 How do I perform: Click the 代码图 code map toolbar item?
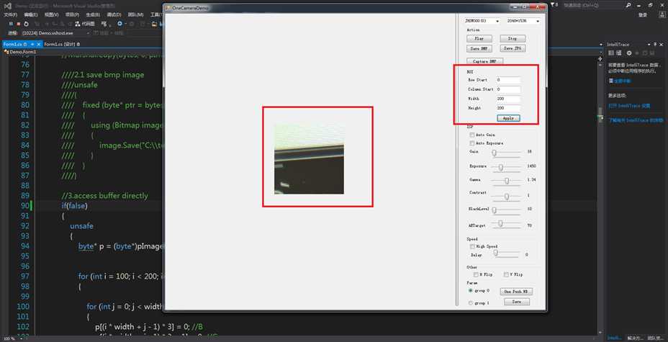point(85,24)
